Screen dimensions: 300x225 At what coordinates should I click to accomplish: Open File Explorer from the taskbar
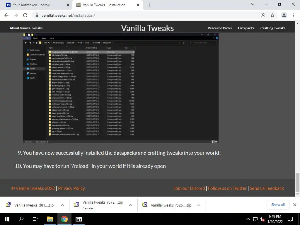(x=50, y=219)
